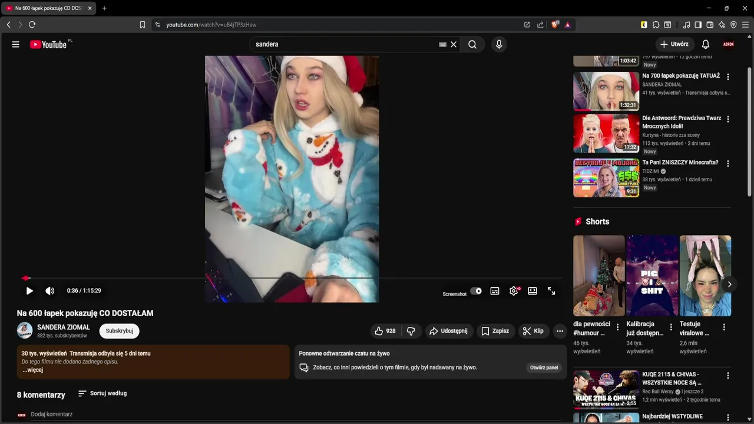The image size is (754, 424).
Task: Dislike the video
Action: (411, 331)
